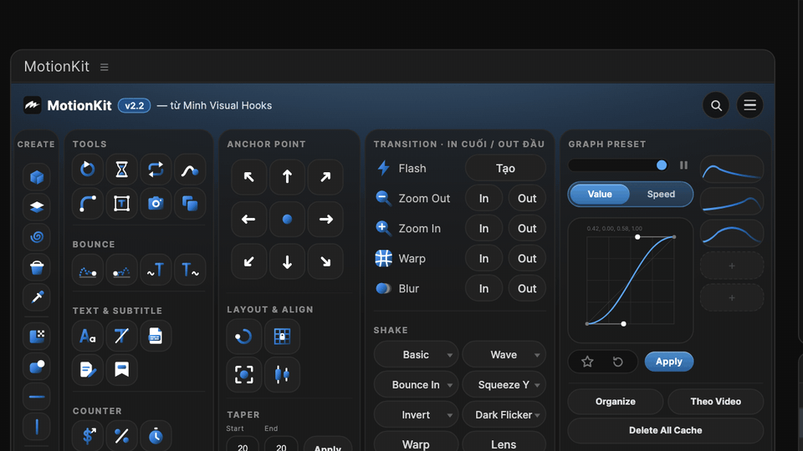This screenshot has height=451, width=803.
Task: Click the lower bezier curve handle
Action: coord(623,324)
